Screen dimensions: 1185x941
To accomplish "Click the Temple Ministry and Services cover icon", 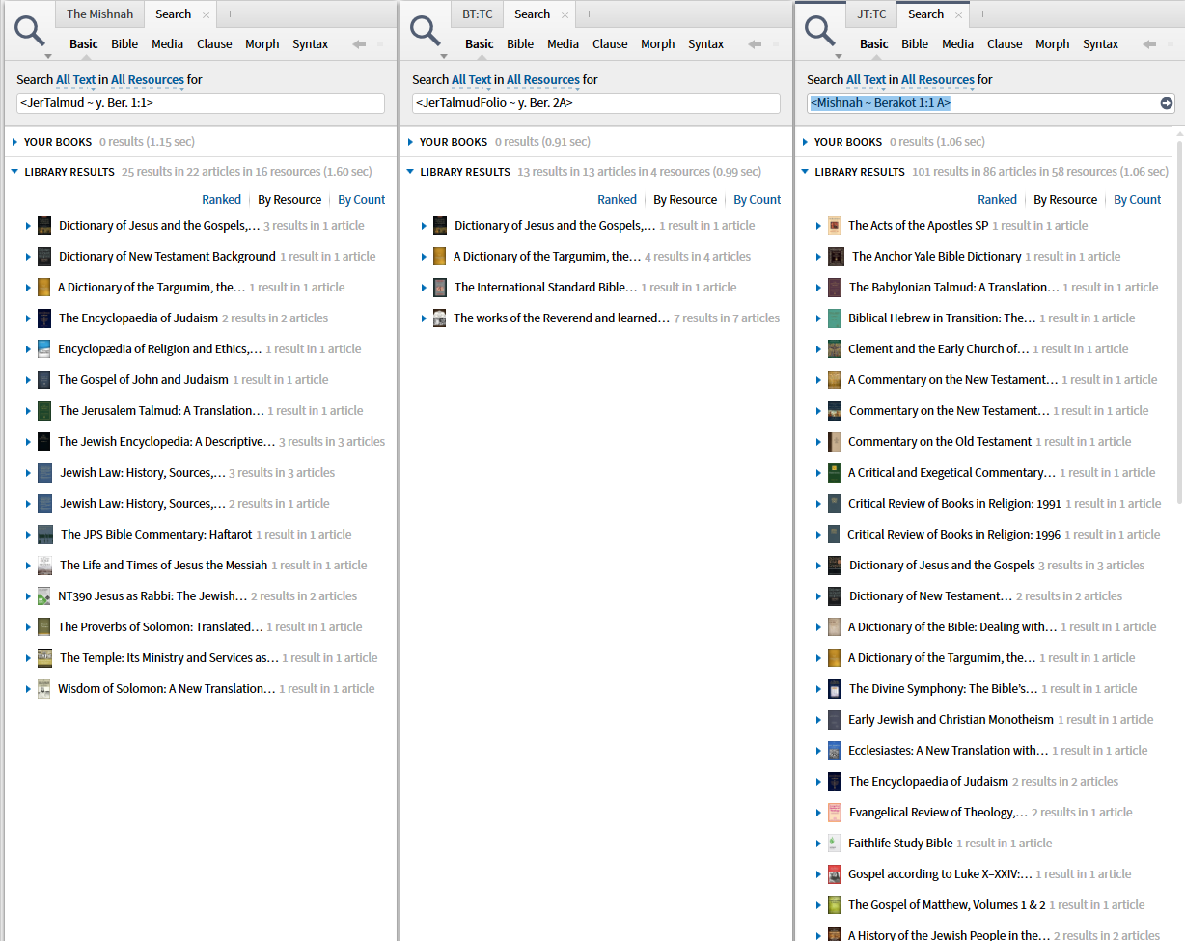I will coord(45,658).
